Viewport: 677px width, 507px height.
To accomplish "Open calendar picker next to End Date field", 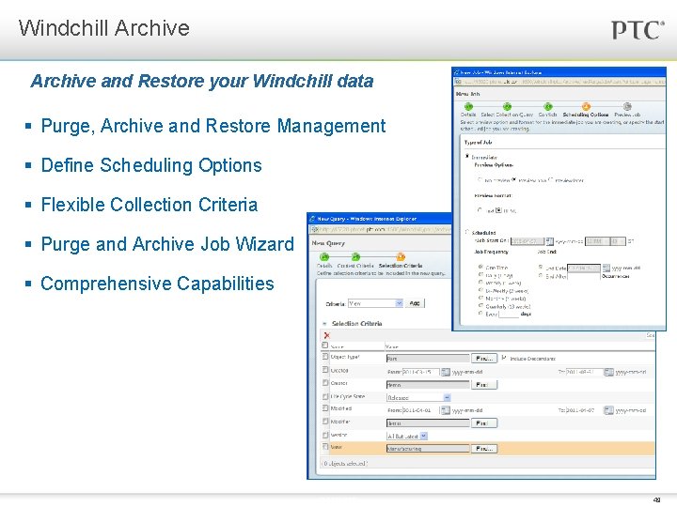I will point(606,268).
